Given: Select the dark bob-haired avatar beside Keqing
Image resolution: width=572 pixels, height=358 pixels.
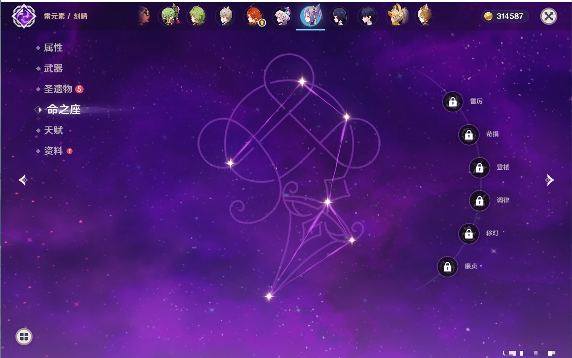Looking at the screenshot, I should 339,16.
